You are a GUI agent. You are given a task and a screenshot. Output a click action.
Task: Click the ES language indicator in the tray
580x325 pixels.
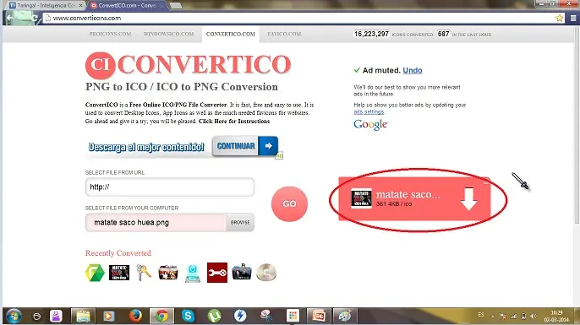(x=481, y=315)
